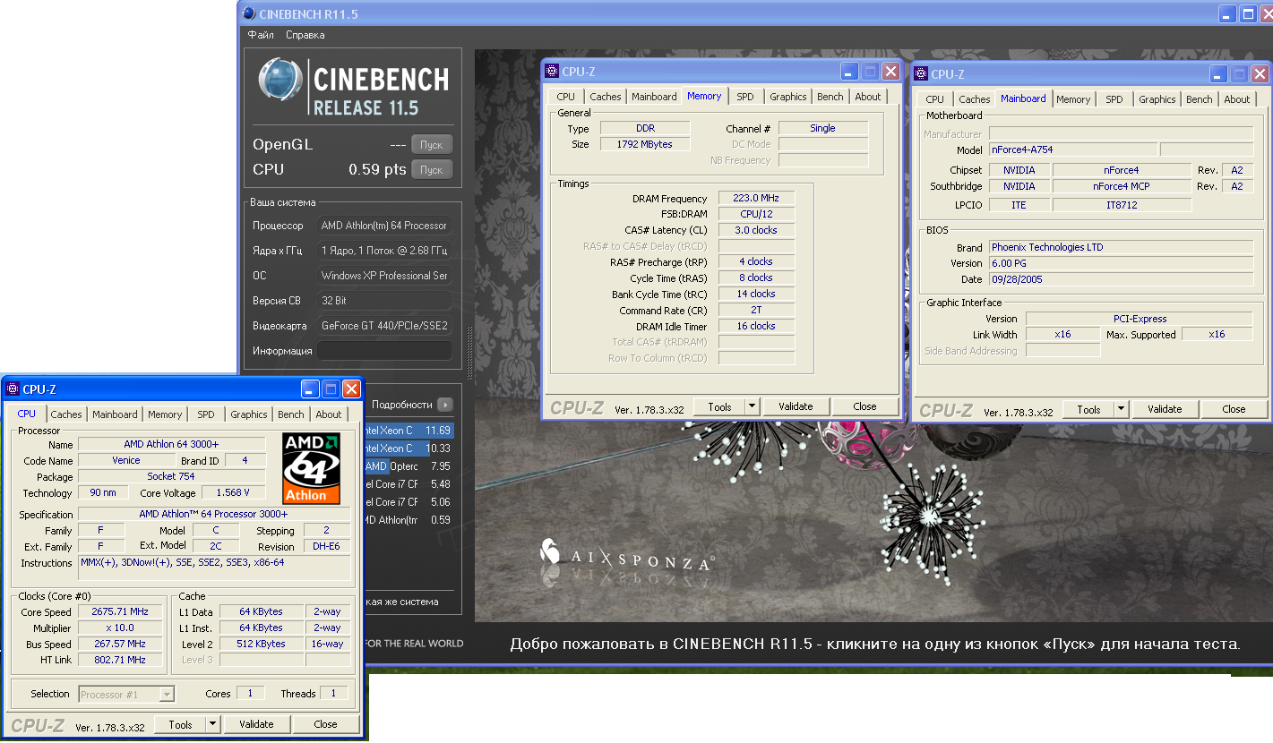Click the Venice code name field

tap(126, 460)
